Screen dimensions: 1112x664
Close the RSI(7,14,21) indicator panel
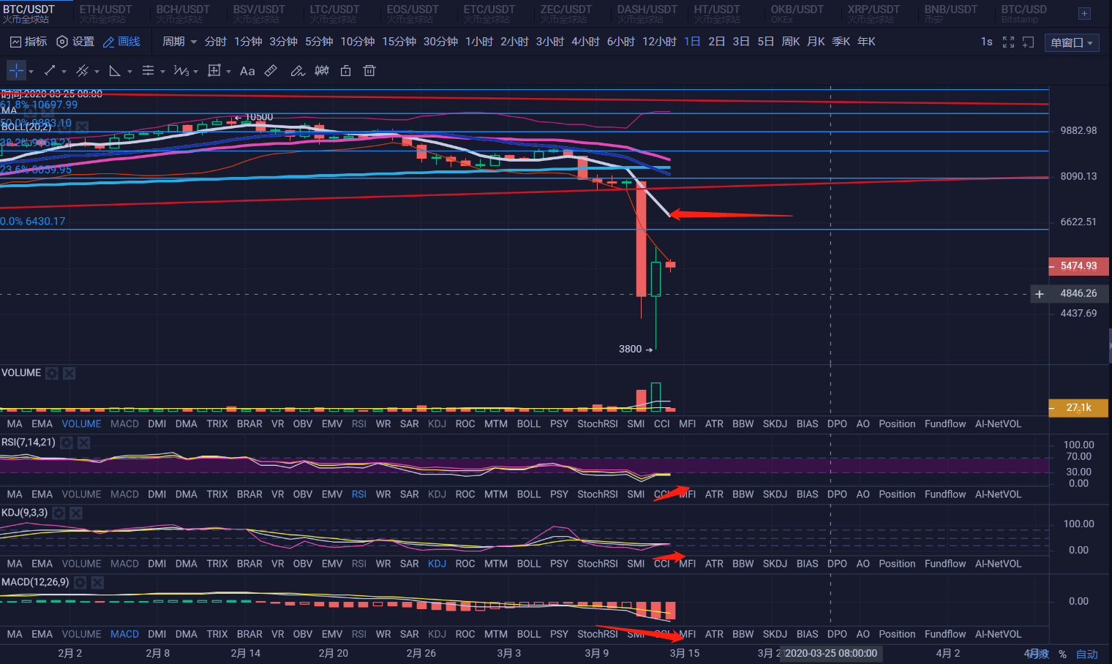(84, 443)
